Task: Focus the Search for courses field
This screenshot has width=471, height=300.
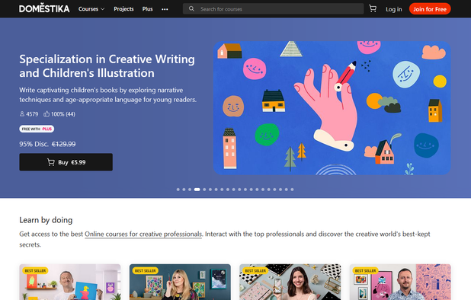Action: pos(273,8)
